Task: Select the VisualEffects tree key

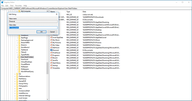Action: (x=25, y=64)
